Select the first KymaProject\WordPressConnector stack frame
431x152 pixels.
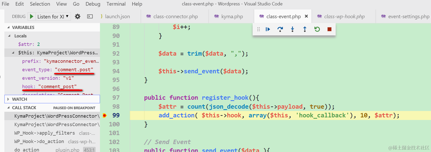pyautogui.click(x=52, y=116)
